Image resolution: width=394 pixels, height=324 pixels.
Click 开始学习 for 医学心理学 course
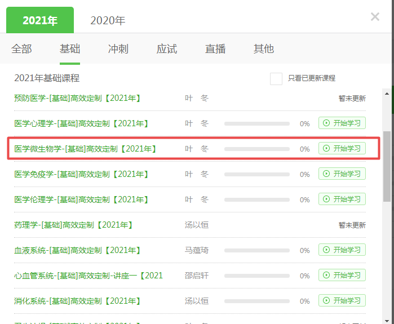point(342,123)
